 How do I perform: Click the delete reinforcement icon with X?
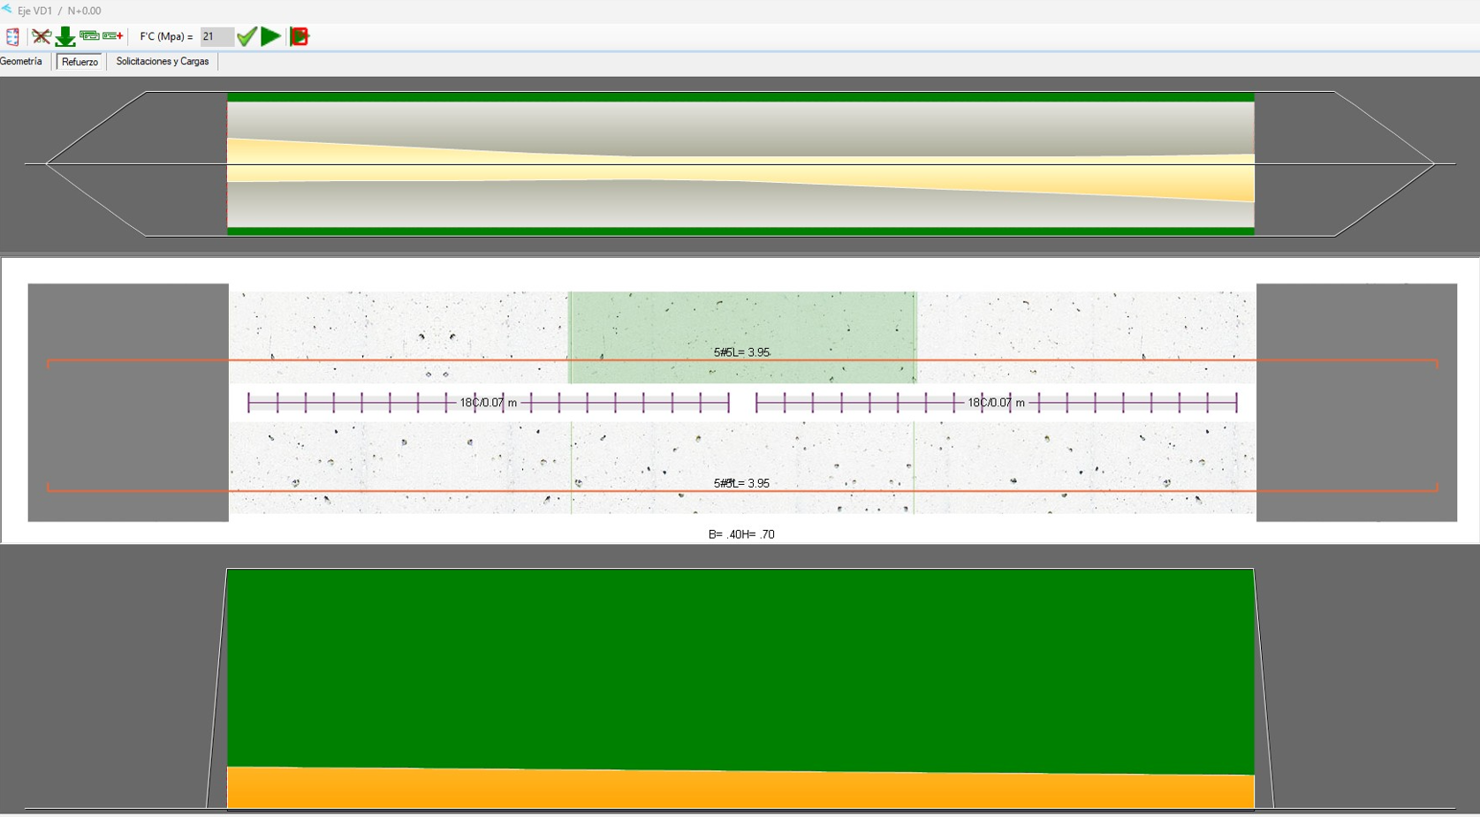[x=41, y=37]
